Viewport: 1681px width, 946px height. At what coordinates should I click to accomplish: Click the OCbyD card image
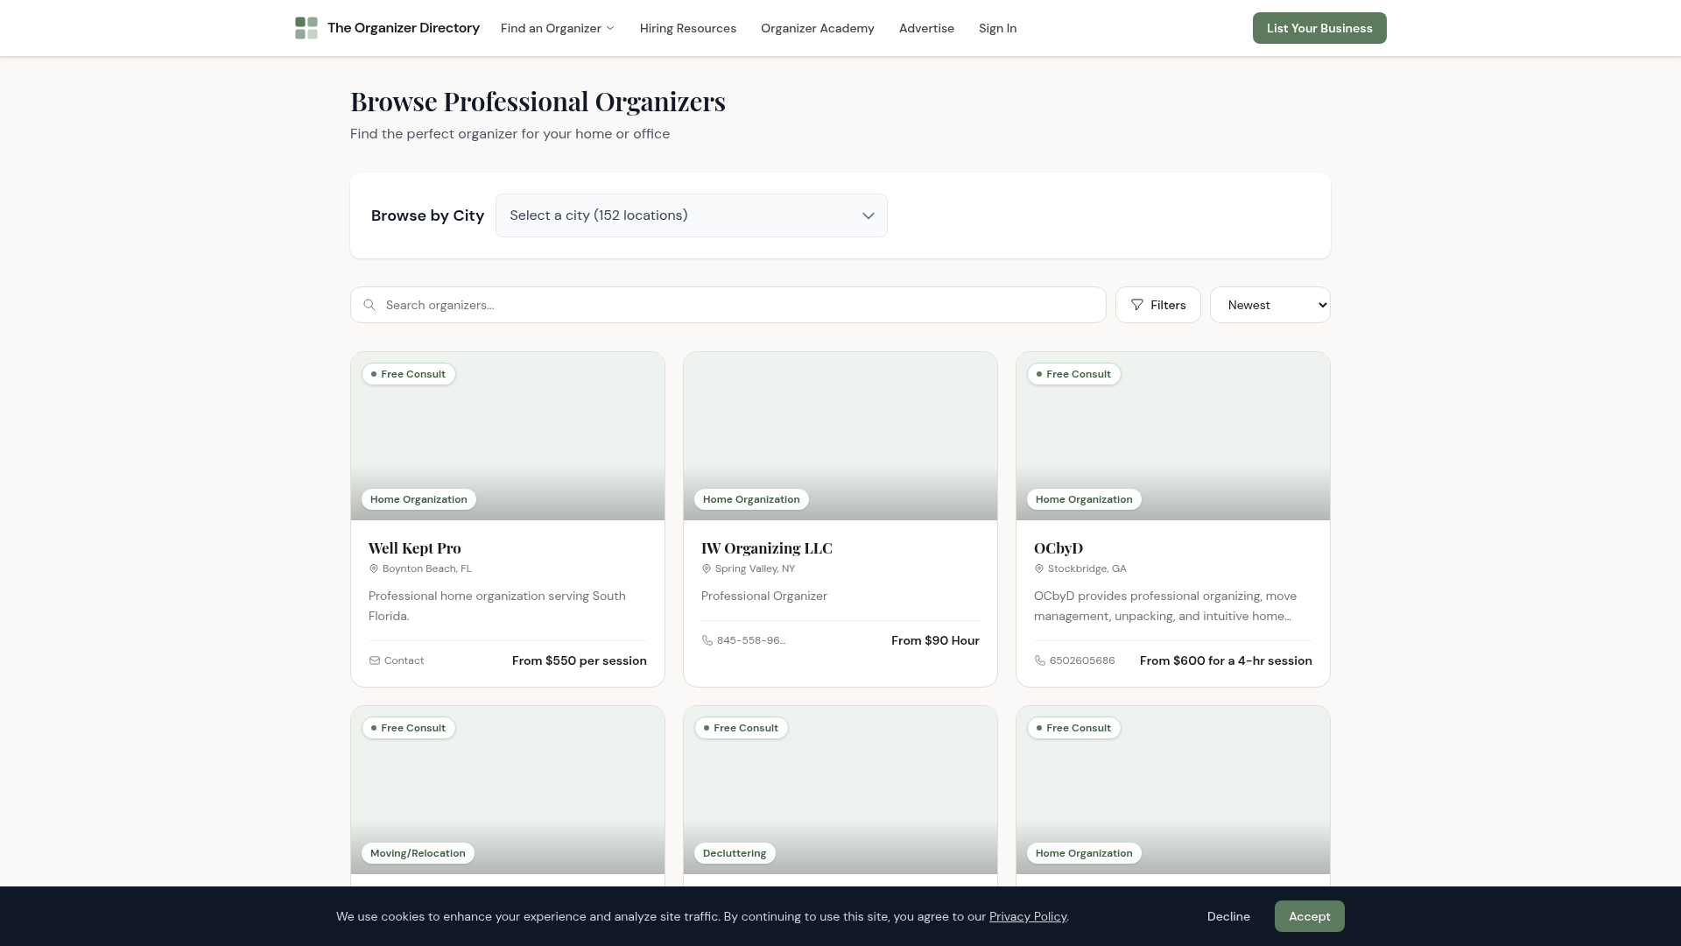click(x=1173, y=436)
